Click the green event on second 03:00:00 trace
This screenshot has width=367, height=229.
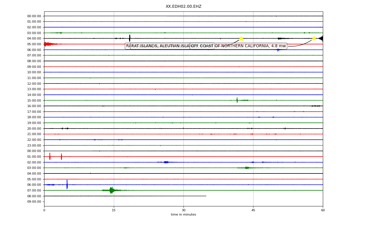pyautogui.click(x=247, y=168)
